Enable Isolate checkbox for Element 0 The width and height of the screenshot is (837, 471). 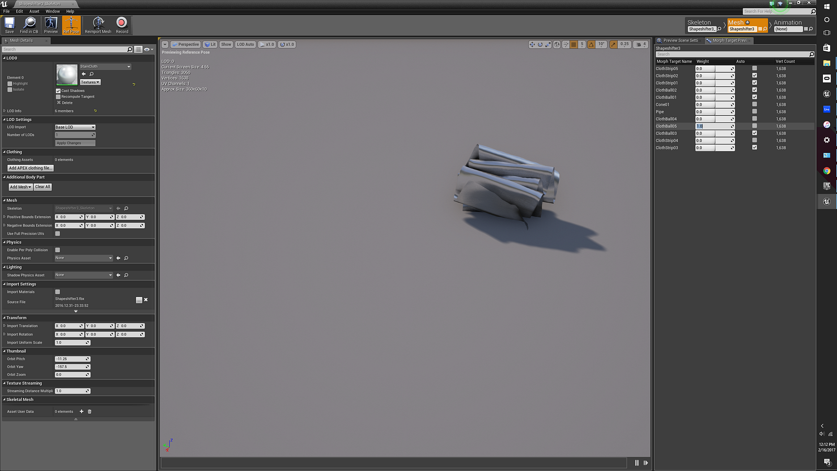click(9, 89)
